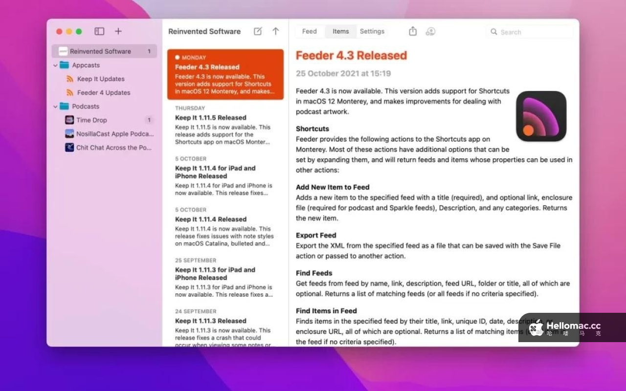Click the Find Items in Feed heading

point(326,310)
